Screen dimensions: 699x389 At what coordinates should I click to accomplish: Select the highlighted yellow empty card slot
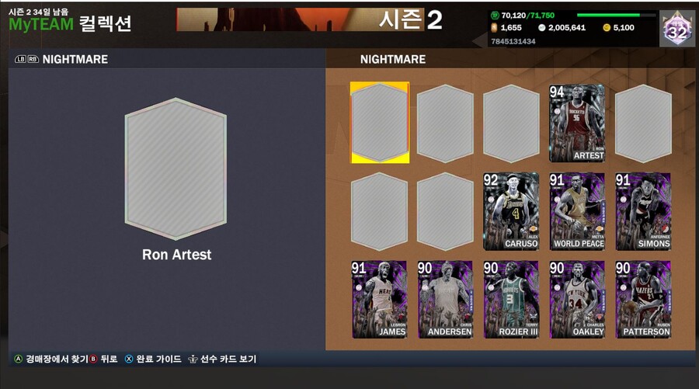380,123
